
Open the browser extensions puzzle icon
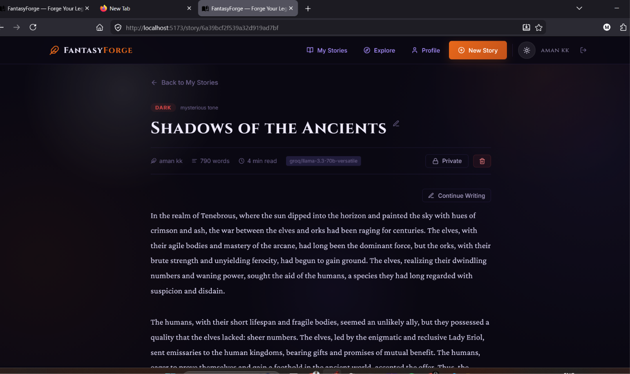623,27
